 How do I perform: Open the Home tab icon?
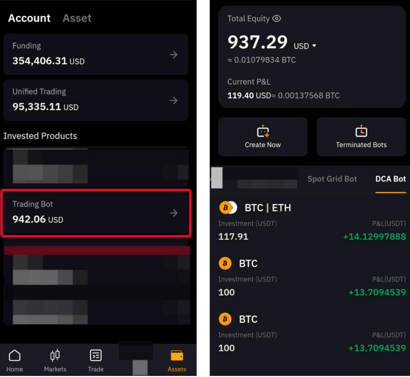(x=15, y=355)
